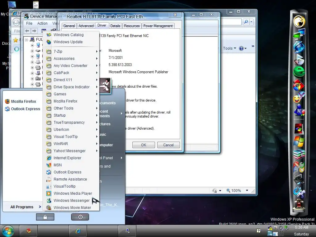The width and height of the screenshot is (316, 237).
Task: Click the driver date 7/1/2001 text
Action: (x=115, y=58)
